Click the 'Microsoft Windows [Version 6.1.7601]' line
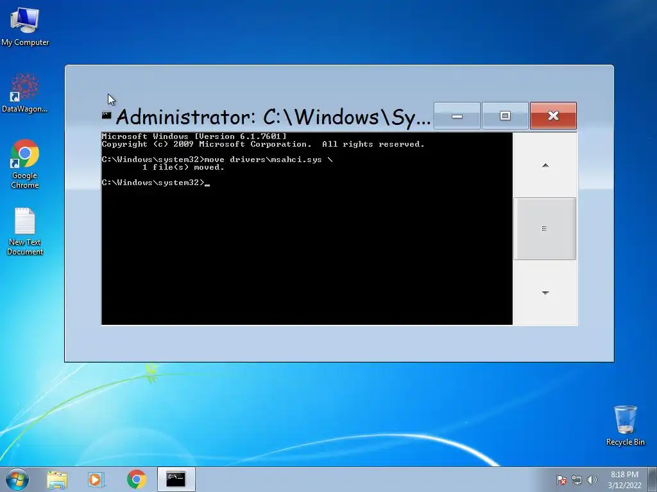This screenshot has height=492, width=657. pos(194,136)
